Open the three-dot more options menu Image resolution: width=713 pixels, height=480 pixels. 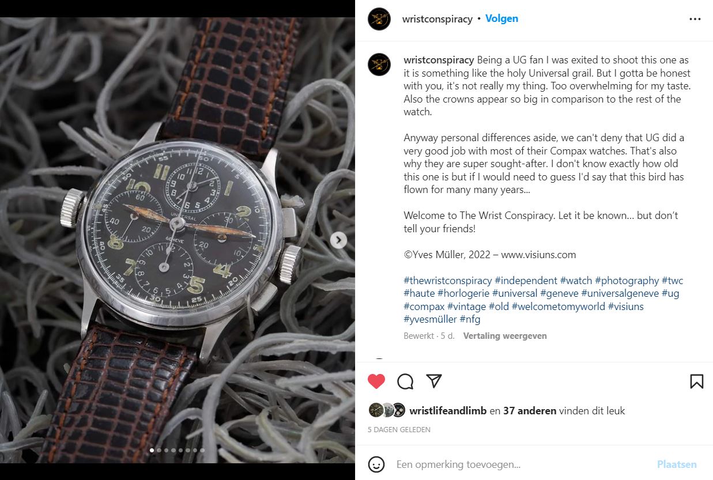coord(695,19)
